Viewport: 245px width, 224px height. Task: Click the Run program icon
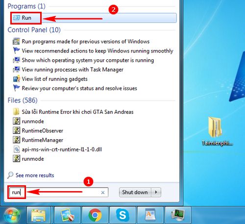(x=17, y=18)
